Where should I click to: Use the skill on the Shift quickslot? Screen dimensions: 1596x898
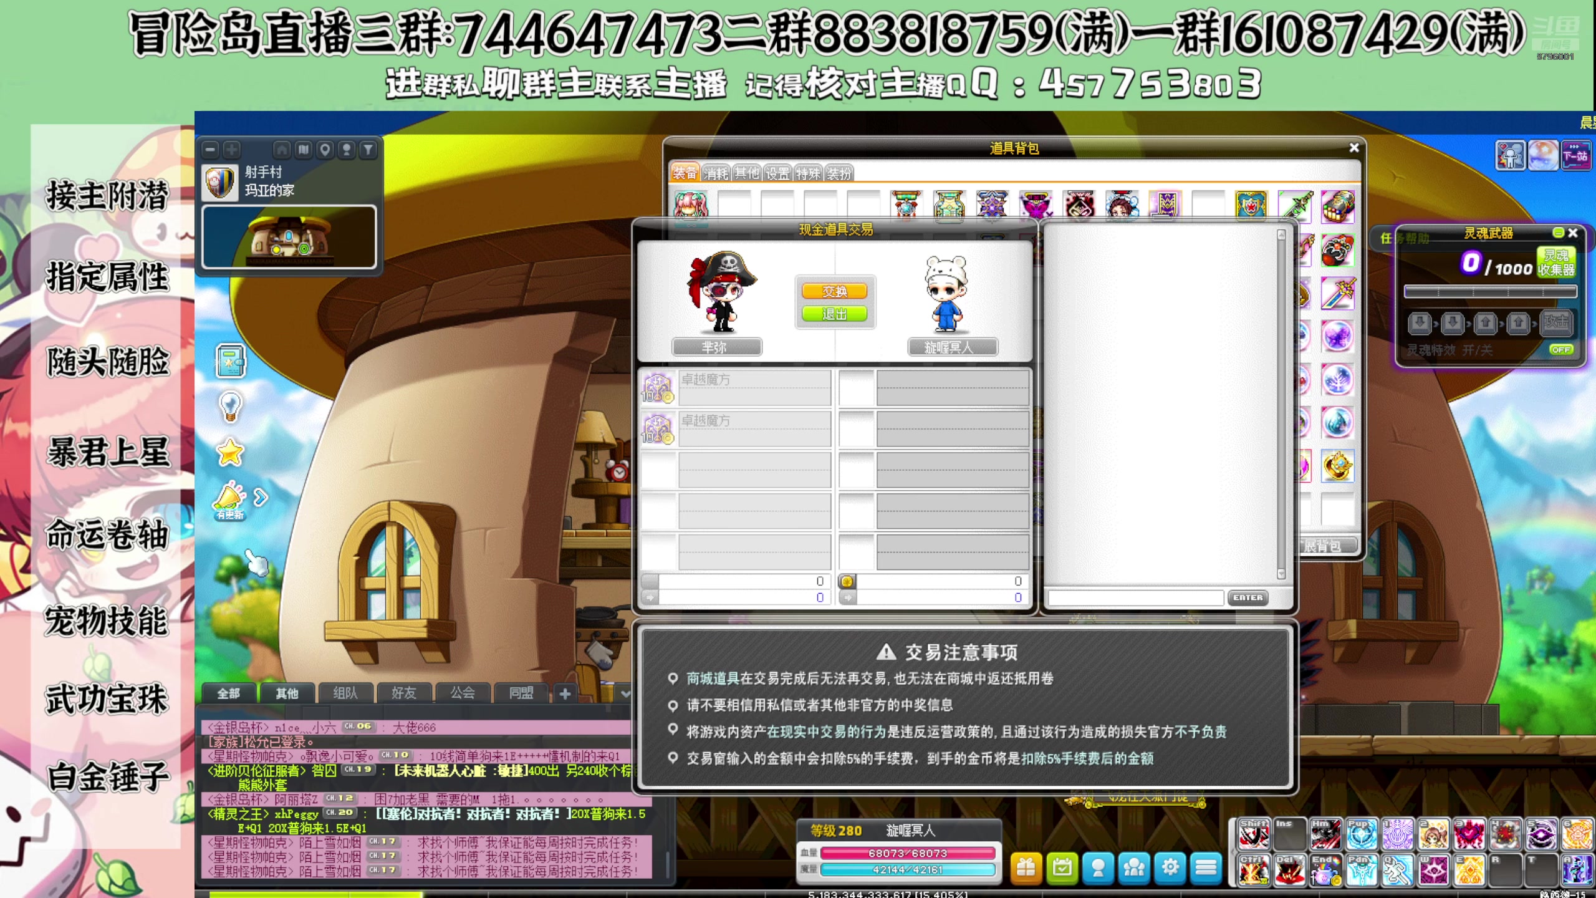(1254, 834)
